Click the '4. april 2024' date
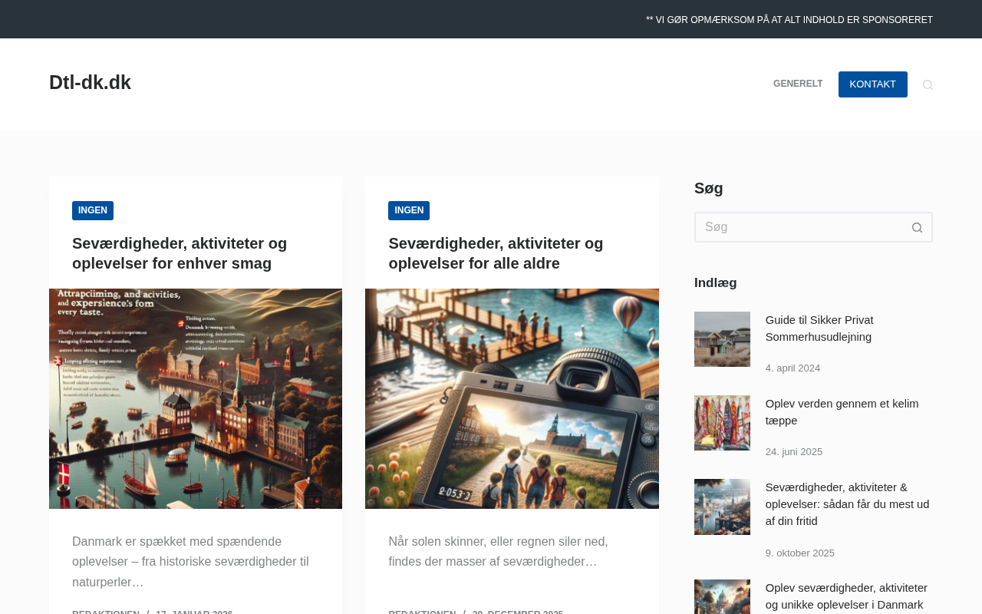Screen dimensions: 982x614 (793, 368)
